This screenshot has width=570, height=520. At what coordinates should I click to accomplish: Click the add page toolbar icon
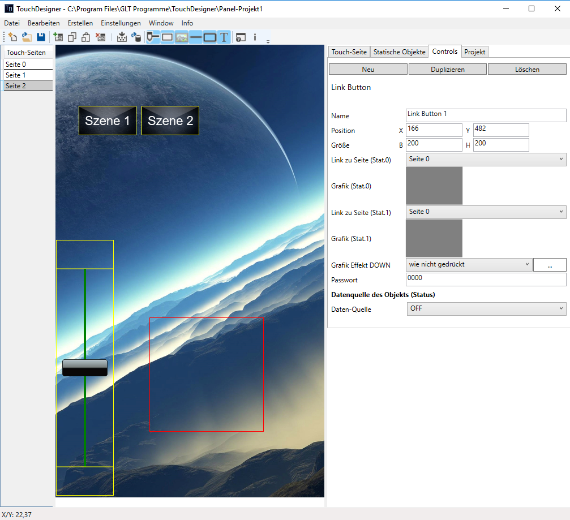click(x=58, y=37)
